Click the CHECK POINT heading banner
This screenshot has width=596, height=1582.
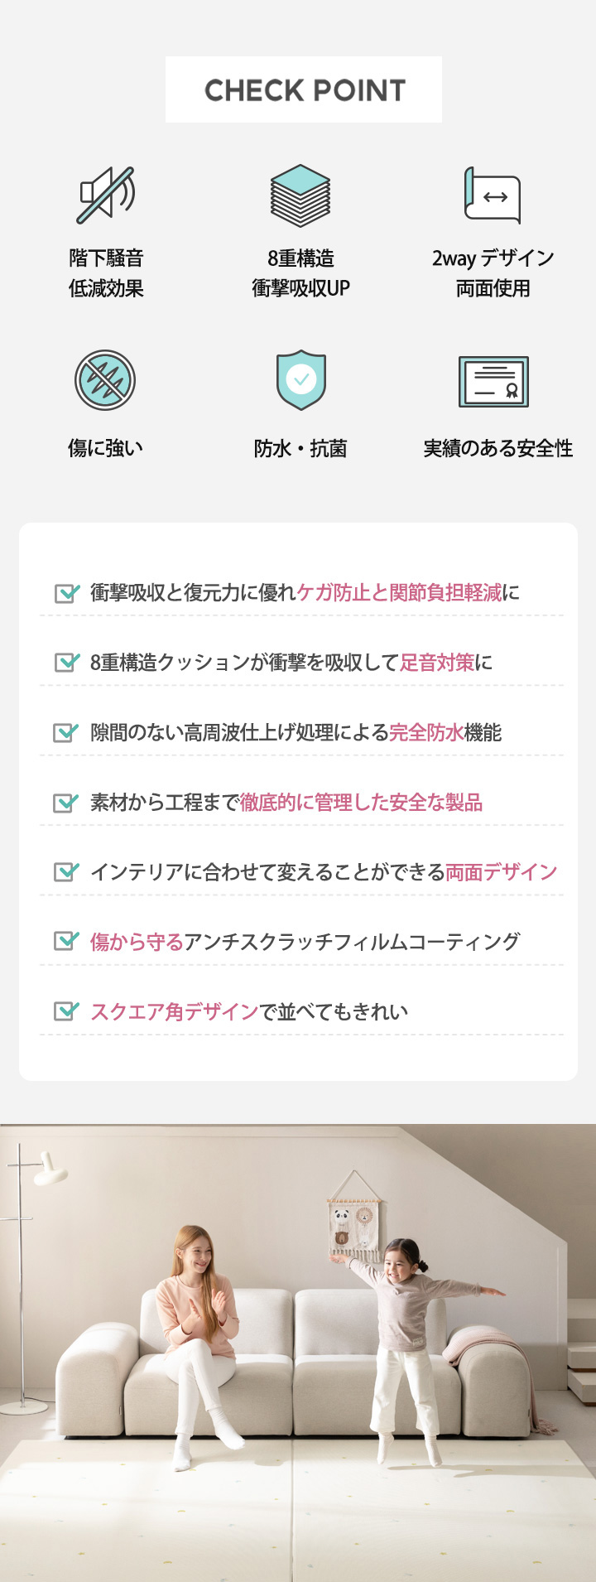[x=304, y=89]
